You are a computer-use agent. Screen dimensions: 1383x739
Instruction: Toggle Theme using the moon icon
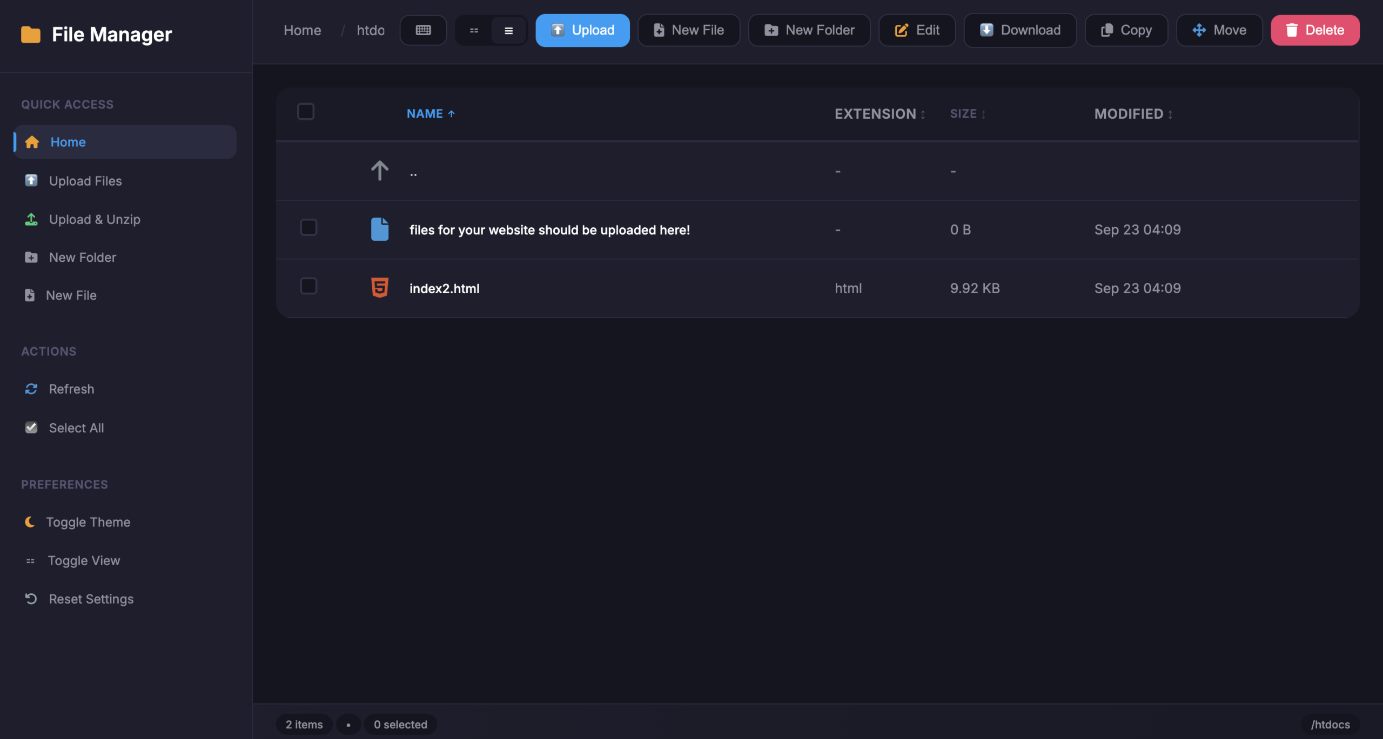(x=30, y=522)
